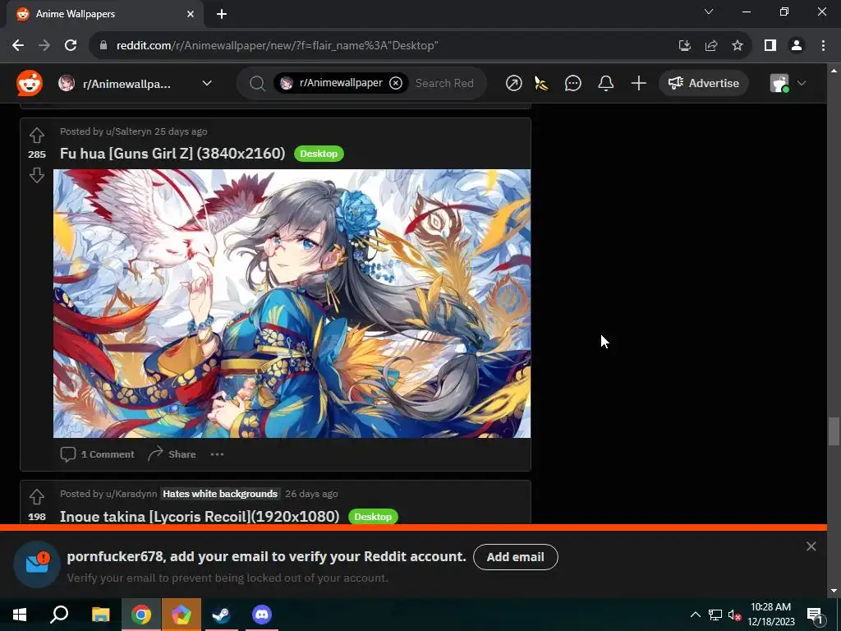The width and height of the screenshot is (841, 631).
Task: Open File Explorer from the taskbar
Action: [x=100, y=615]
